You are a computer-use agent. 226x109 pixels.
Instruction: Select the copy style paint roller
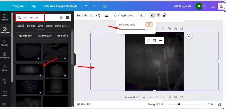coord(159,16)
